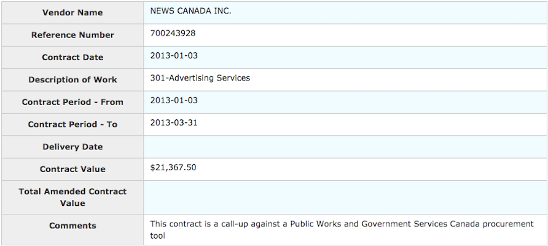Click the Contract Period - To label
The width and height of the screenshot is (548, 246).
coord(72,124)
